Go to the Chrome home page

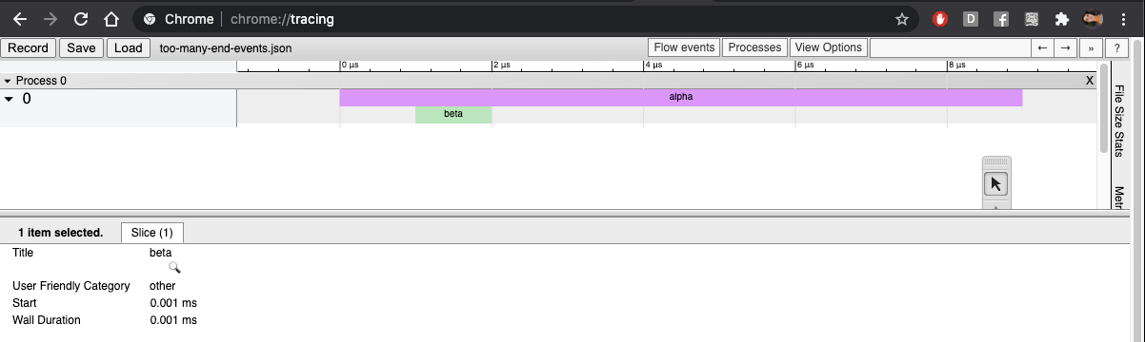point(111,19)
